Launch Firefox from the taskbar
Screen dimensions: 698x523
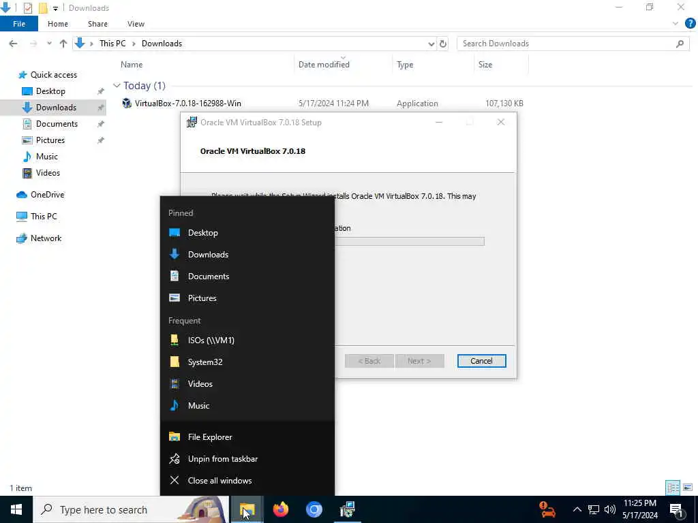tap(280, 509)
